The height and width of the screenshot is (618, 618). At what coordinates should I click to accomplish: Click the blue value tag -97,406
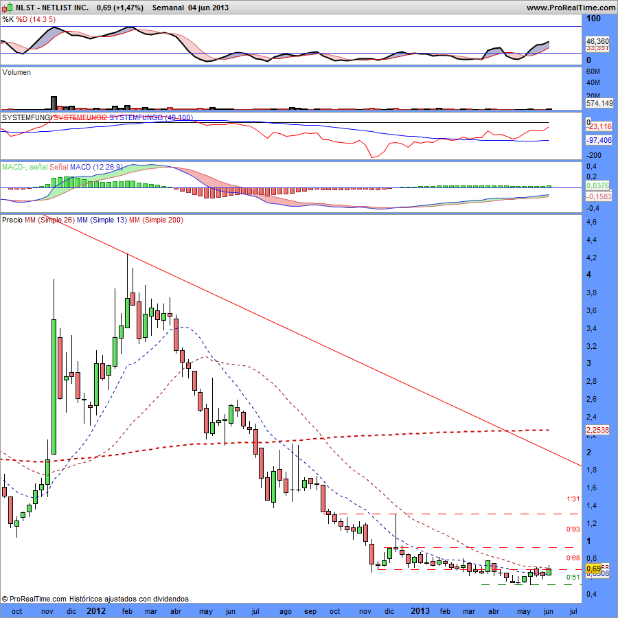(599, 140)
